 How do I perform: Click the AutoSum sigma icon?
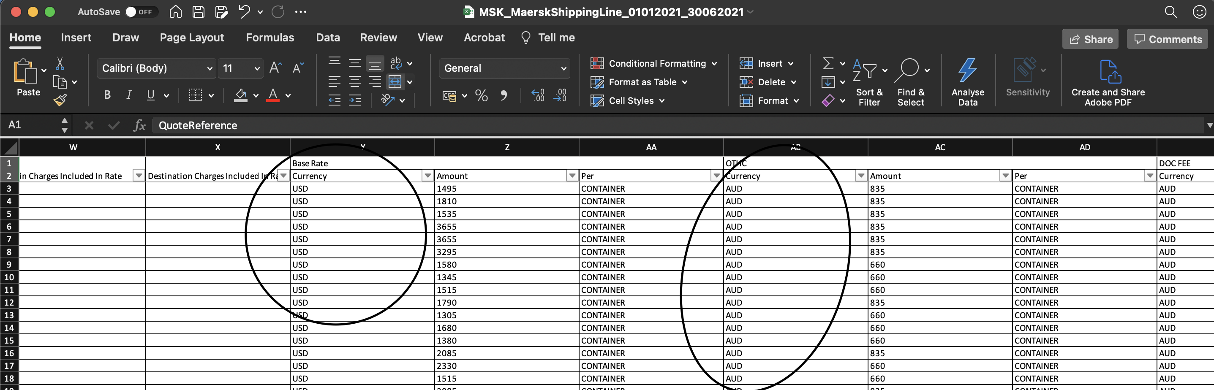[x=828, y=63]
